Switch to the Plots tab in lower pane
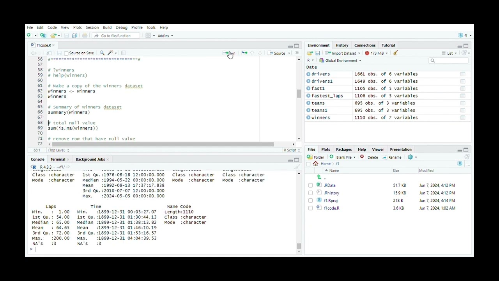Viewport: 499px width, 281px height. [x=326, y=149]
